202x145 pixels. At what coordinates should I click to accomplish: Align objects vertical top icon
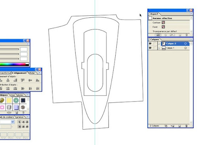tap(22, 80)
